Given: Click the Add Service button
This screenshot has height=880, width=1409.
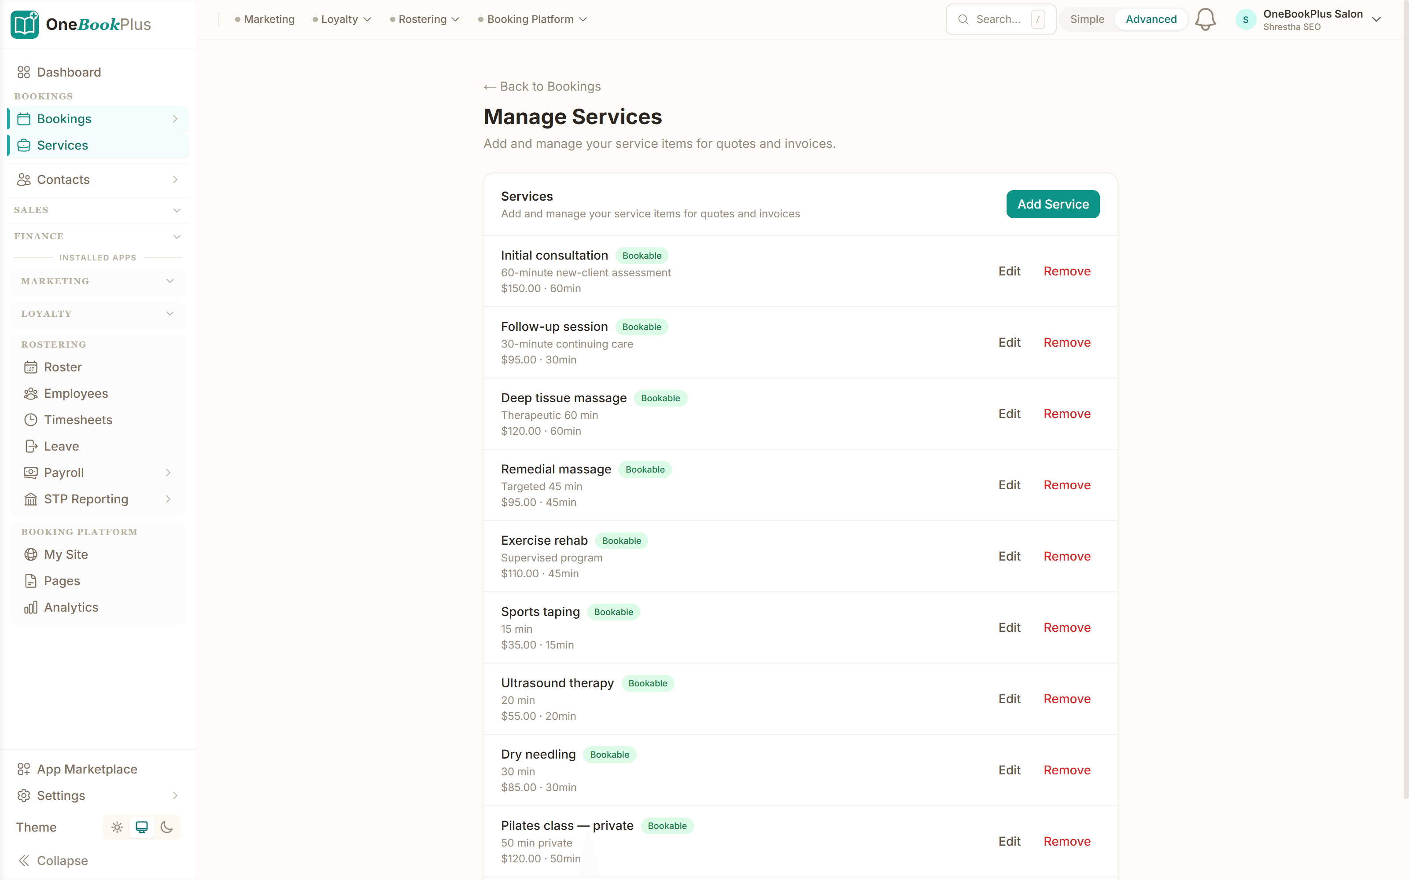Looking at the screenshot, I should click(x=1052, y=204).
